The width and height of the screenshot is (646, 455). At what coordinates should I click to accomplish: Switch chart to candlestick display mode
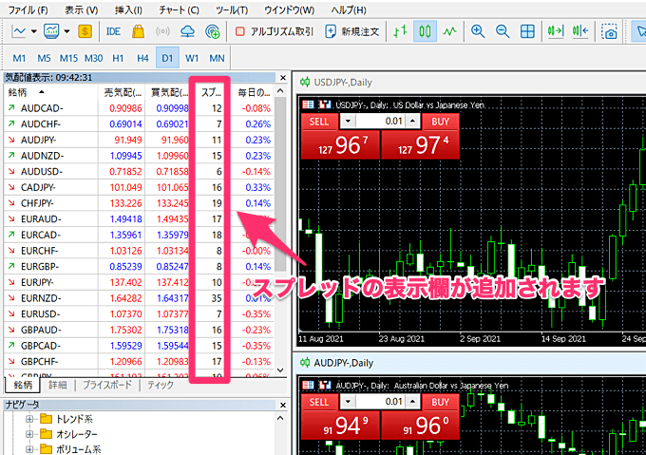click(x=425, y=31)
